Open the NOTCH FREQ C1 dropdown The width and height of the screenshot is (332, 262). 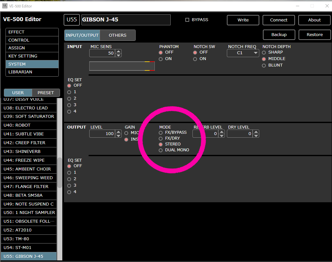click(243, 53)
